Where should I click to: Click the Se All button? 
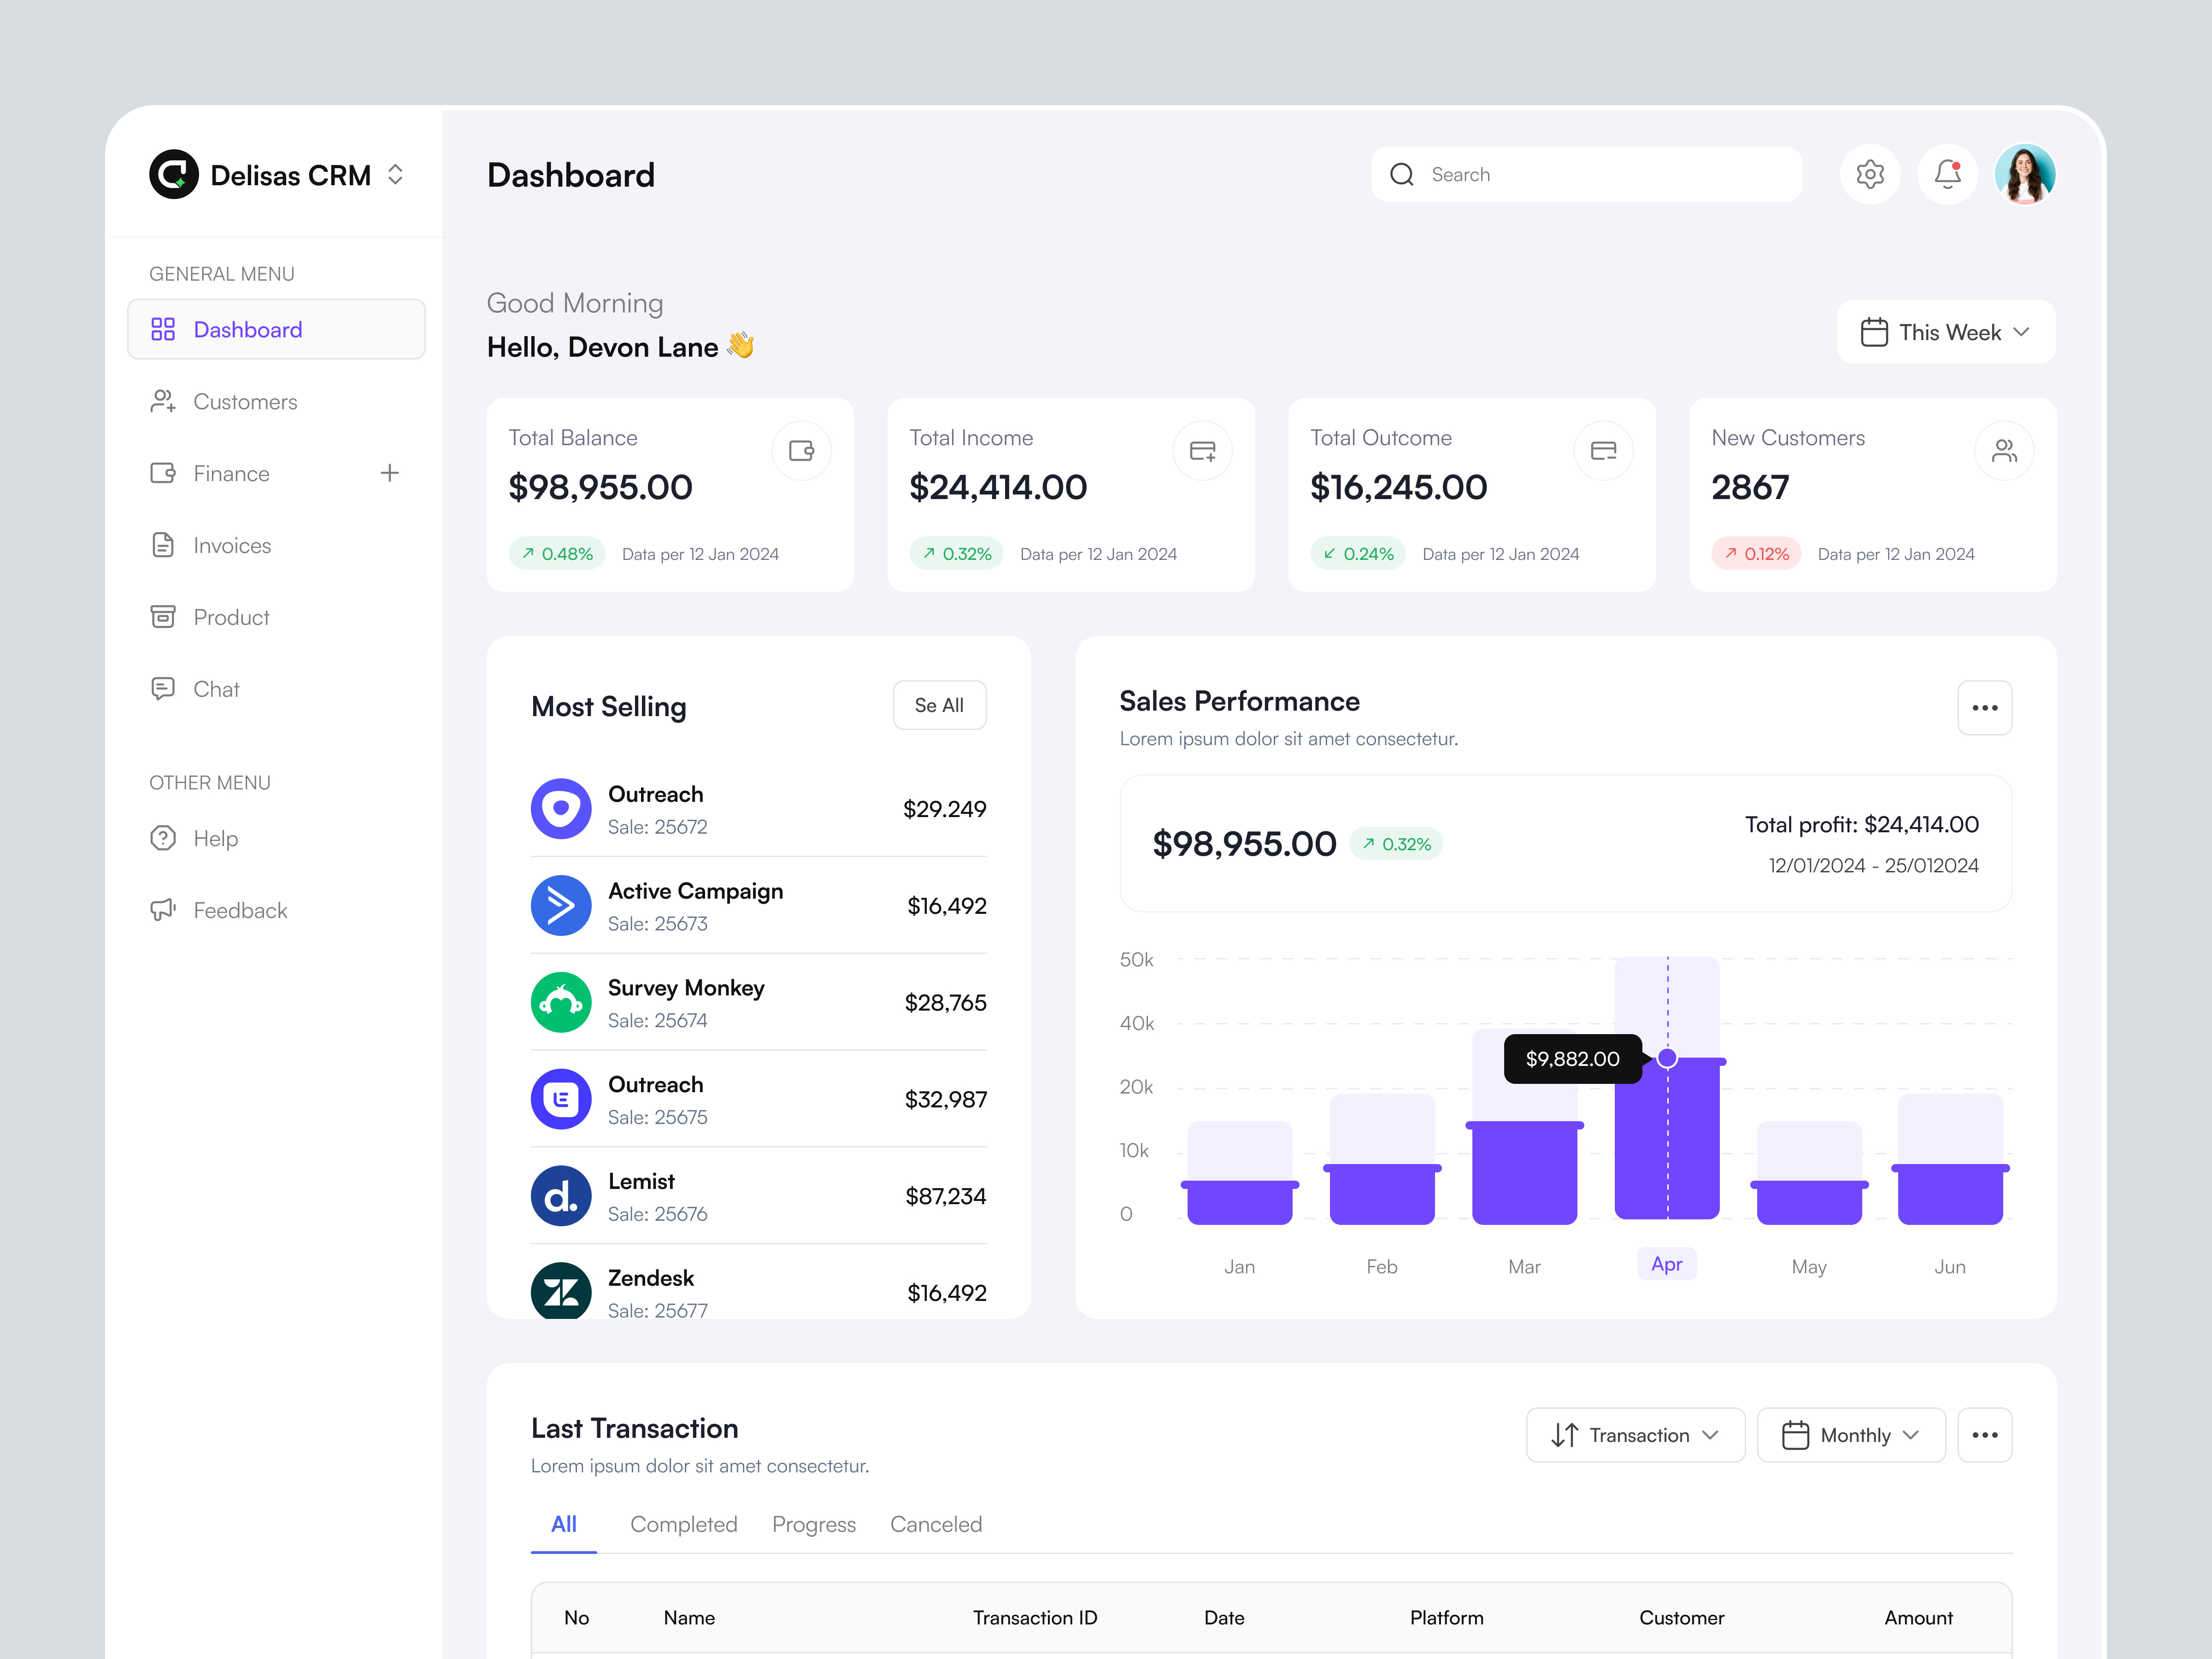tap(939, 705)
